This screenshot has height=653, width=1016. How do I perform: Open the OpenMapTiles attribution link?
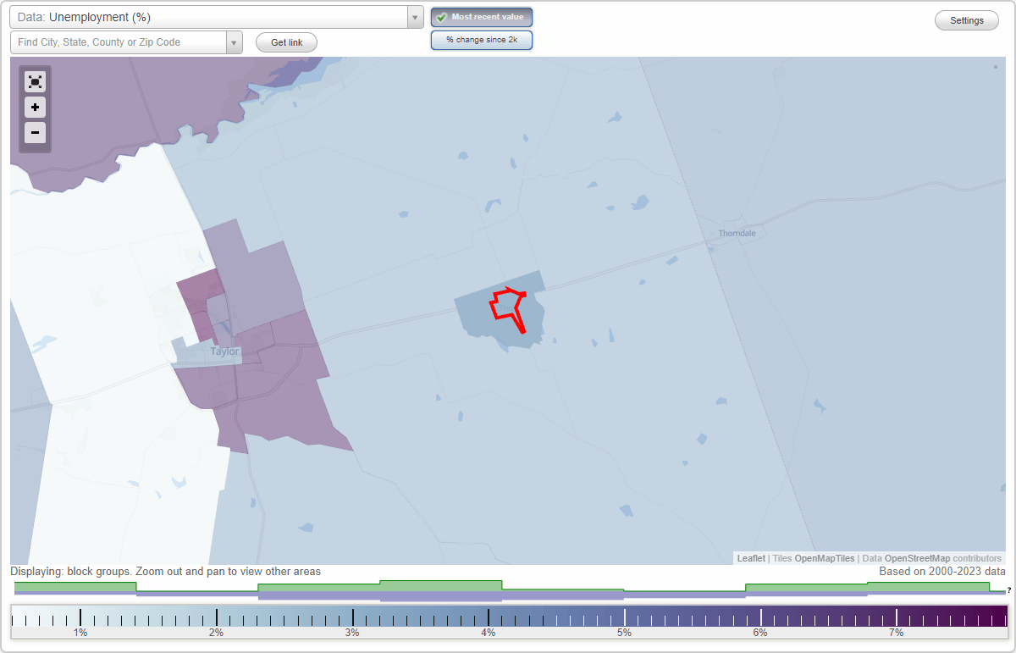pyautogui.click(x=825, y=559)
